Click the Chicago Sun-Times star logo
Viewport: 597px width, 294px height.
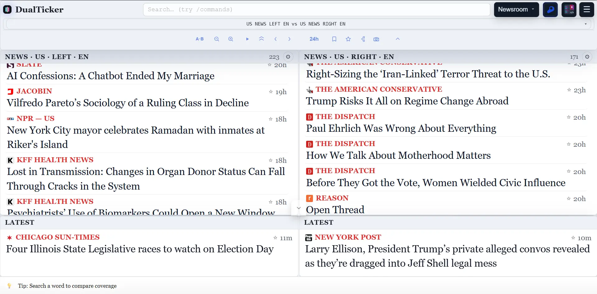point(10,238)
